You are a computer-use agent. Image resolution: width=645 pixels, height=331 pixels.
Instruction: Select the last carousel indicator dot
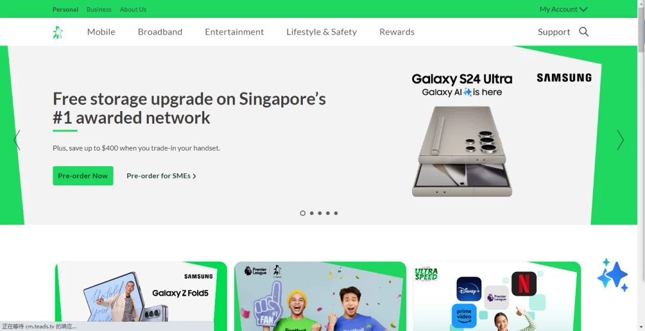[x=336, y=213]
